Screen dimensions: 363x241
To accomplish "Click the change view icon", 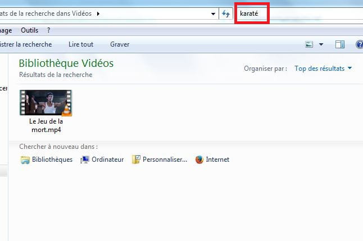I will (309, 44).
